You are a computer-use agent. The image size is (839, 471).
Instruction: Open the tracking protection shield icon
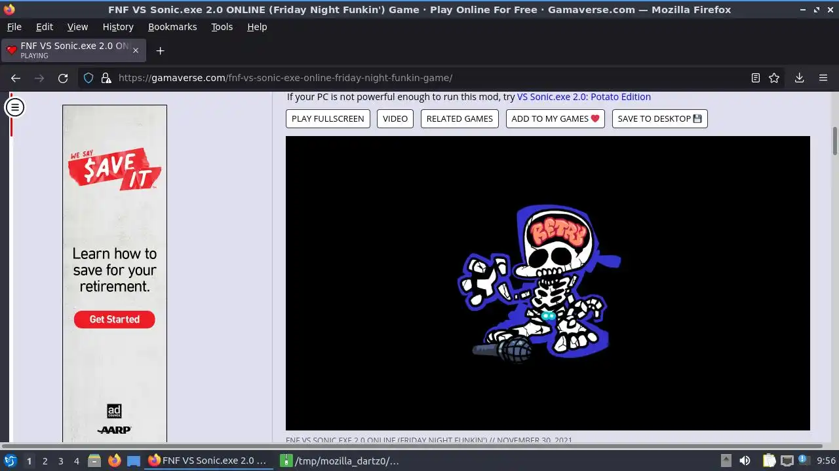tap(88, 78)
